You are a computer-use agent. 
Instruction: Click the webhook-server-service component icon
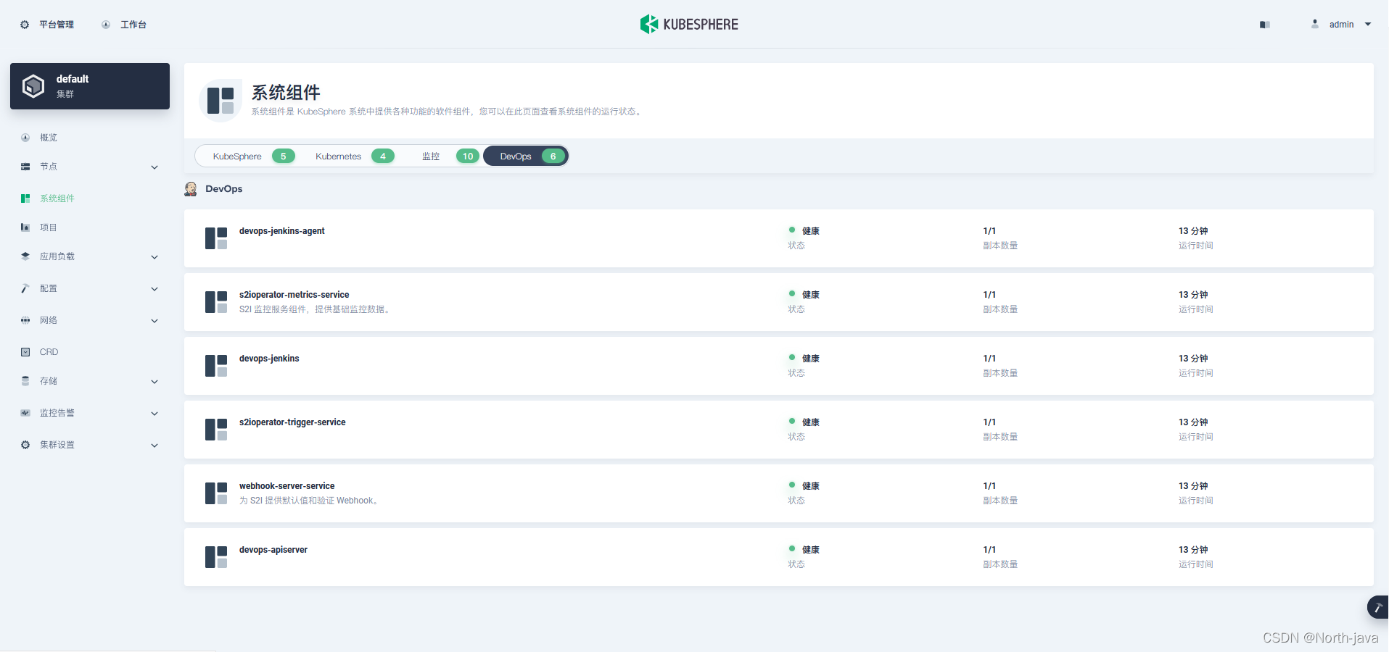[216, 493]
